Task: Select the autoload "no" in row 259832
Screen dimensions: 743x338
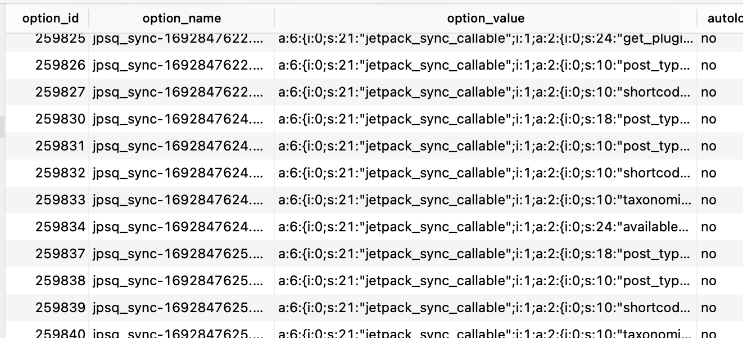Action: tap(709, 173)
